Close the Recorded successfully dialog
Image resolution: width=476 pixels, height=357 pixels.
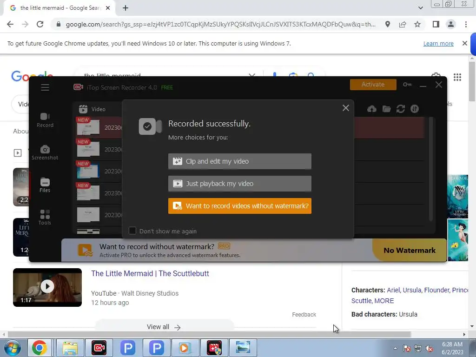345,108
